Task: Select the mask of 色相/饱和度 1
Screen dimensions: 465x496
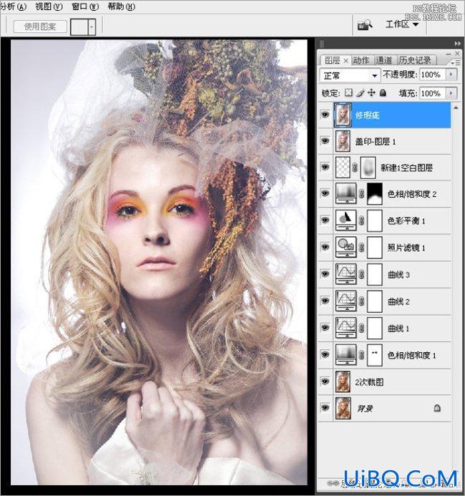Action: pos(375,354)
